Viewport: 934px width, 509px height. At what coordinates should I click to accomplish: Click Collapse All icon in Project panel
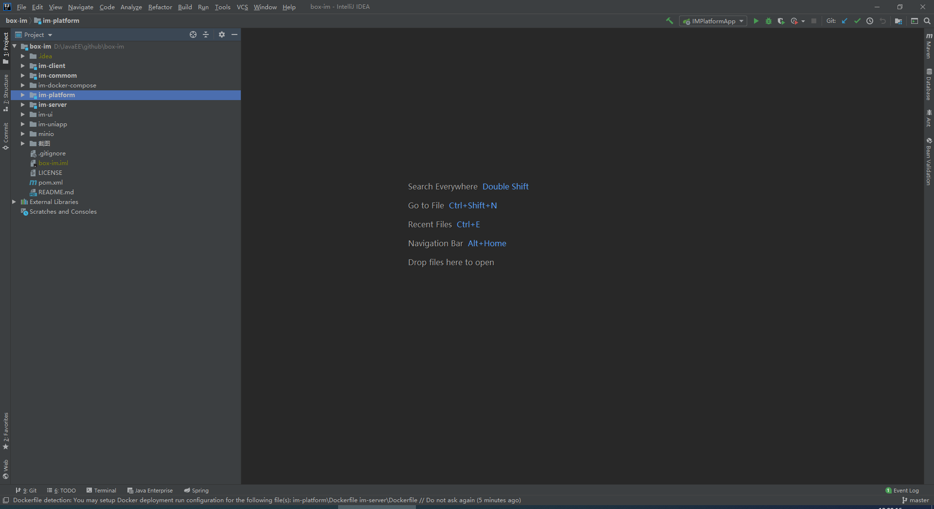206,34
